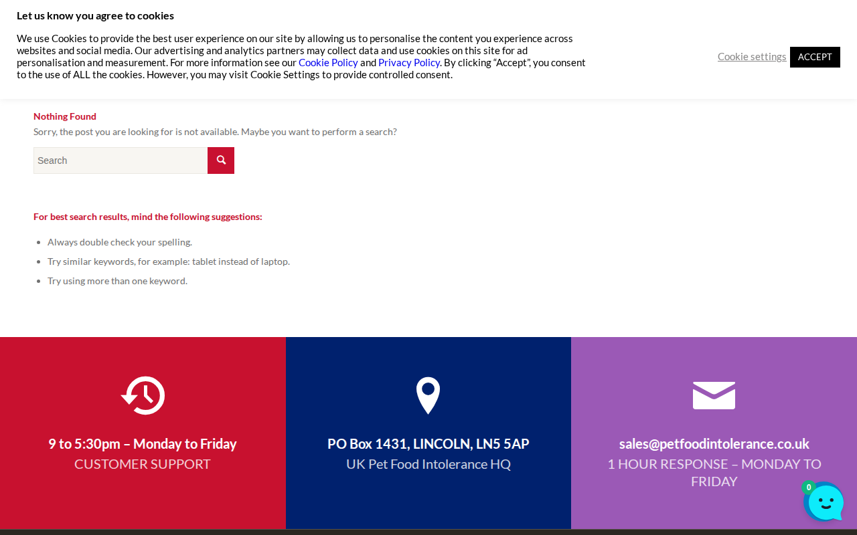
Task: Open the Cookie Policy link
Action: (328, 63)
